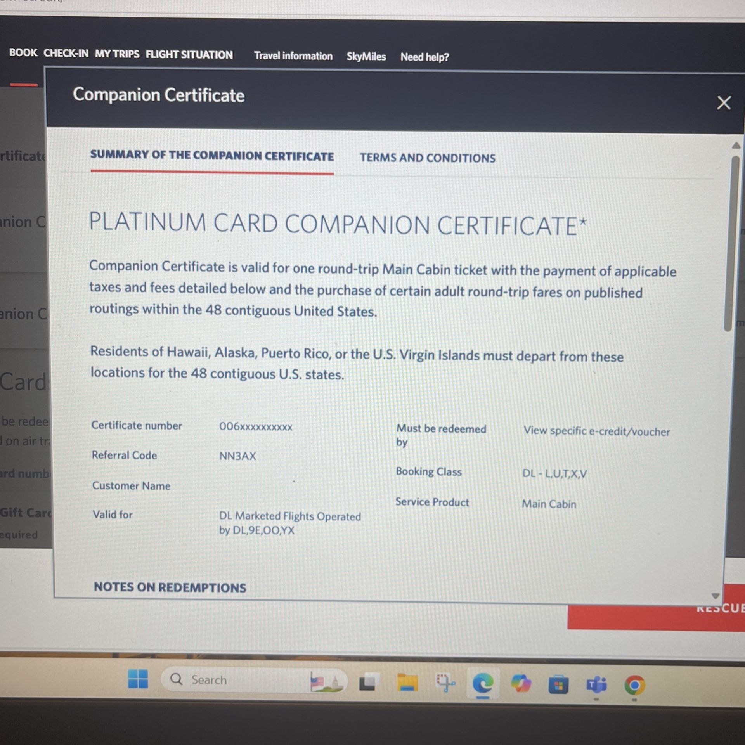This screenshot has height=745, width=745.
Task: Go to MY TRIPS
Action: [117, 54]
